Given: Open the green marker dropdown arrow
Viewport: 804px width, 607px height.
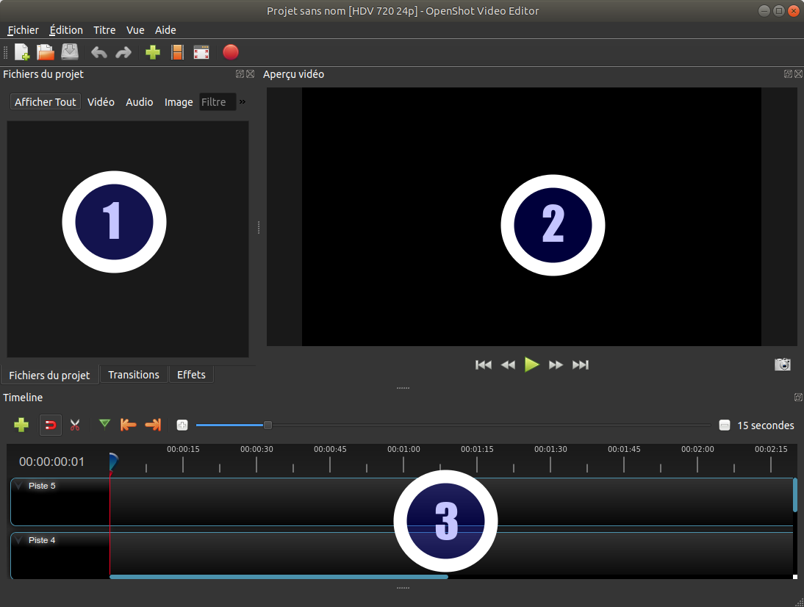Looking at the screenshot, I should [104, 424].
